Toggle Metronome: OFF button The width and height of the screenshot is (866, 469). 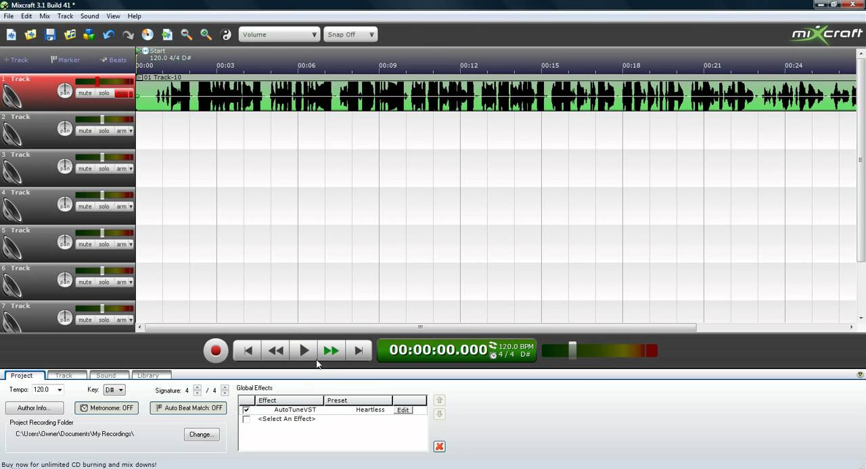point(107,408)
